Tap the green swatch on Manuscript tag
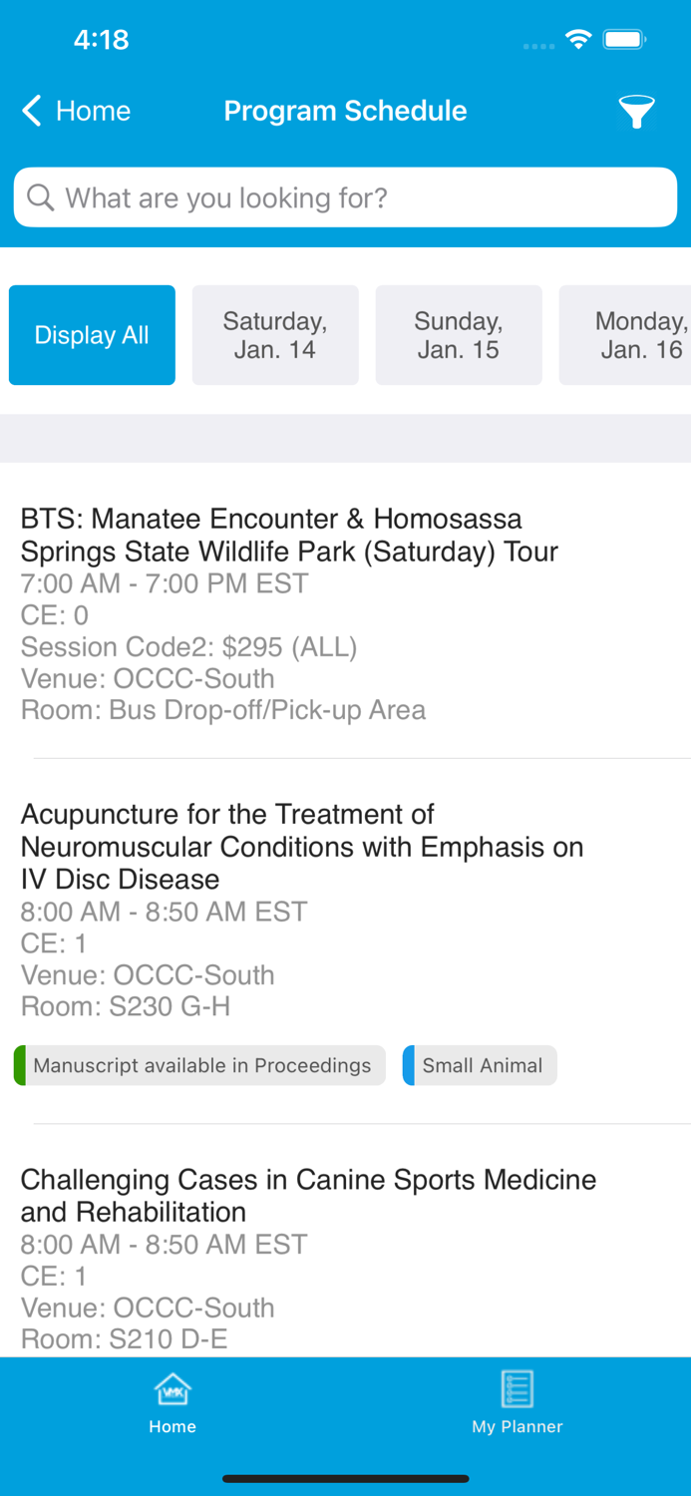 click(20, 1065)
